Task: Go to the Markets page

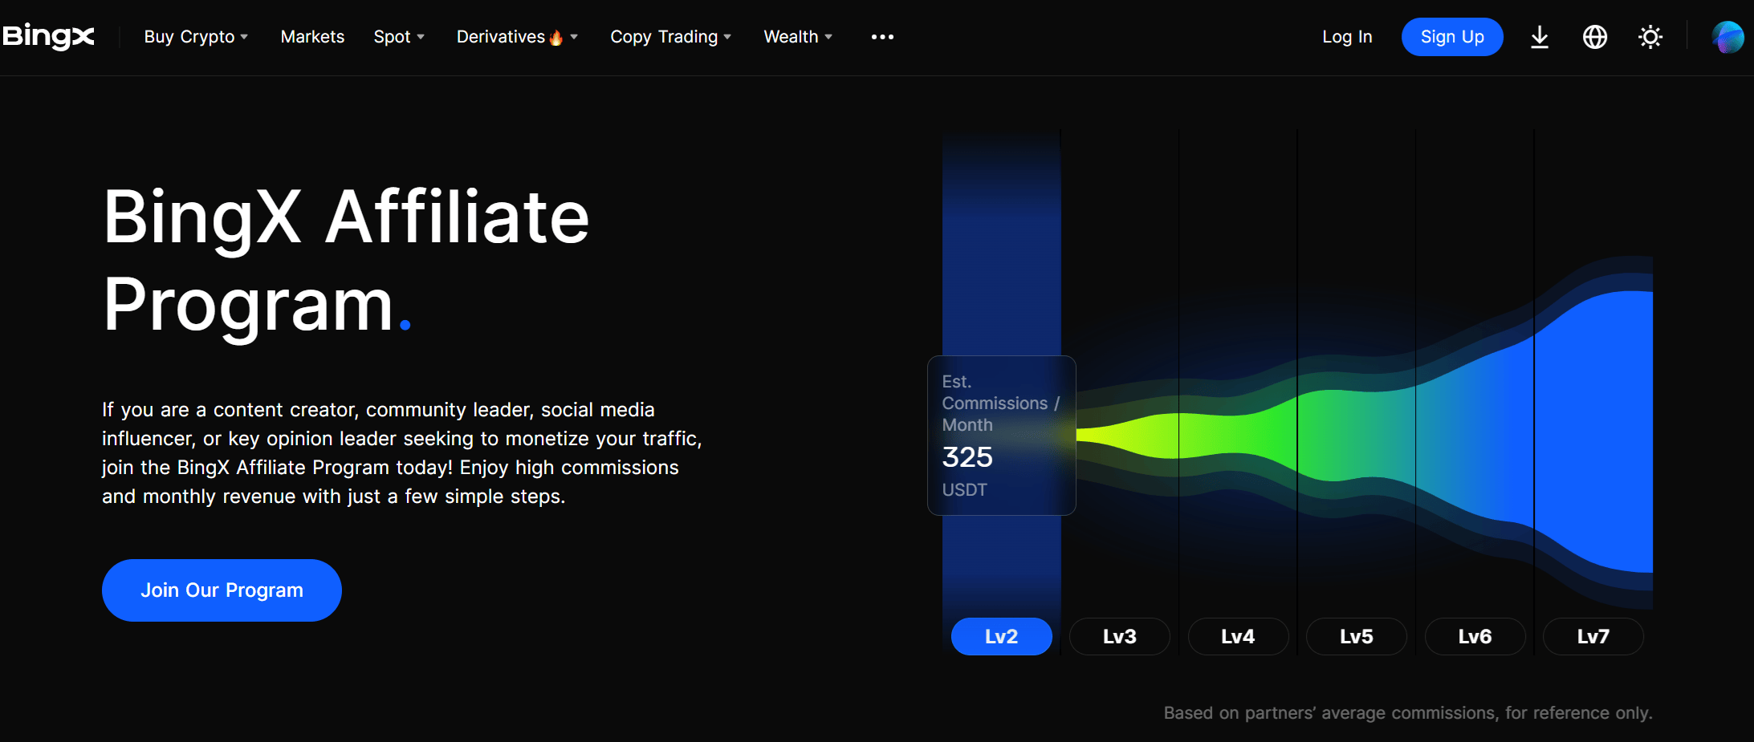Action: click(312, 37)
